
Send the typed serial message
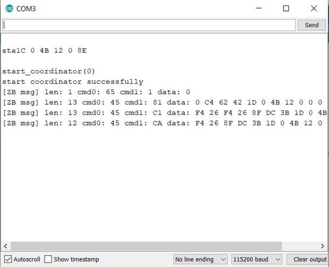(311, 25)
